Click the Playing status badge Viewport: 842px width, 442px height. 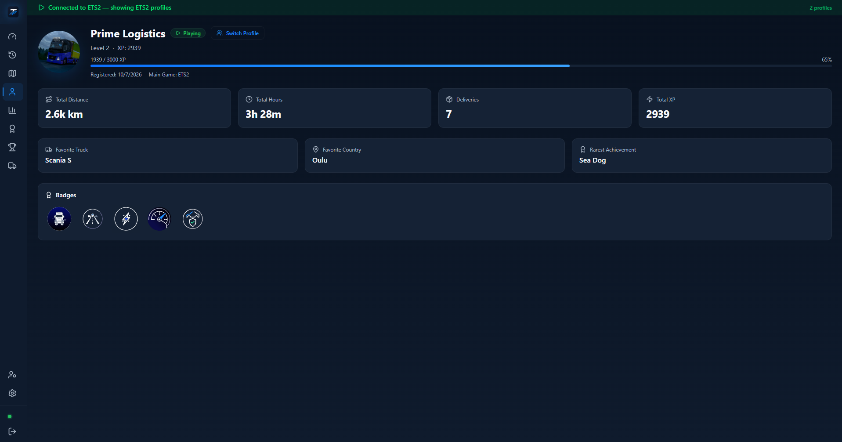188,33
